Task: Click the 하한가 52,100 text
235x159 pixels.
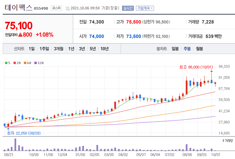Action: 156,36
